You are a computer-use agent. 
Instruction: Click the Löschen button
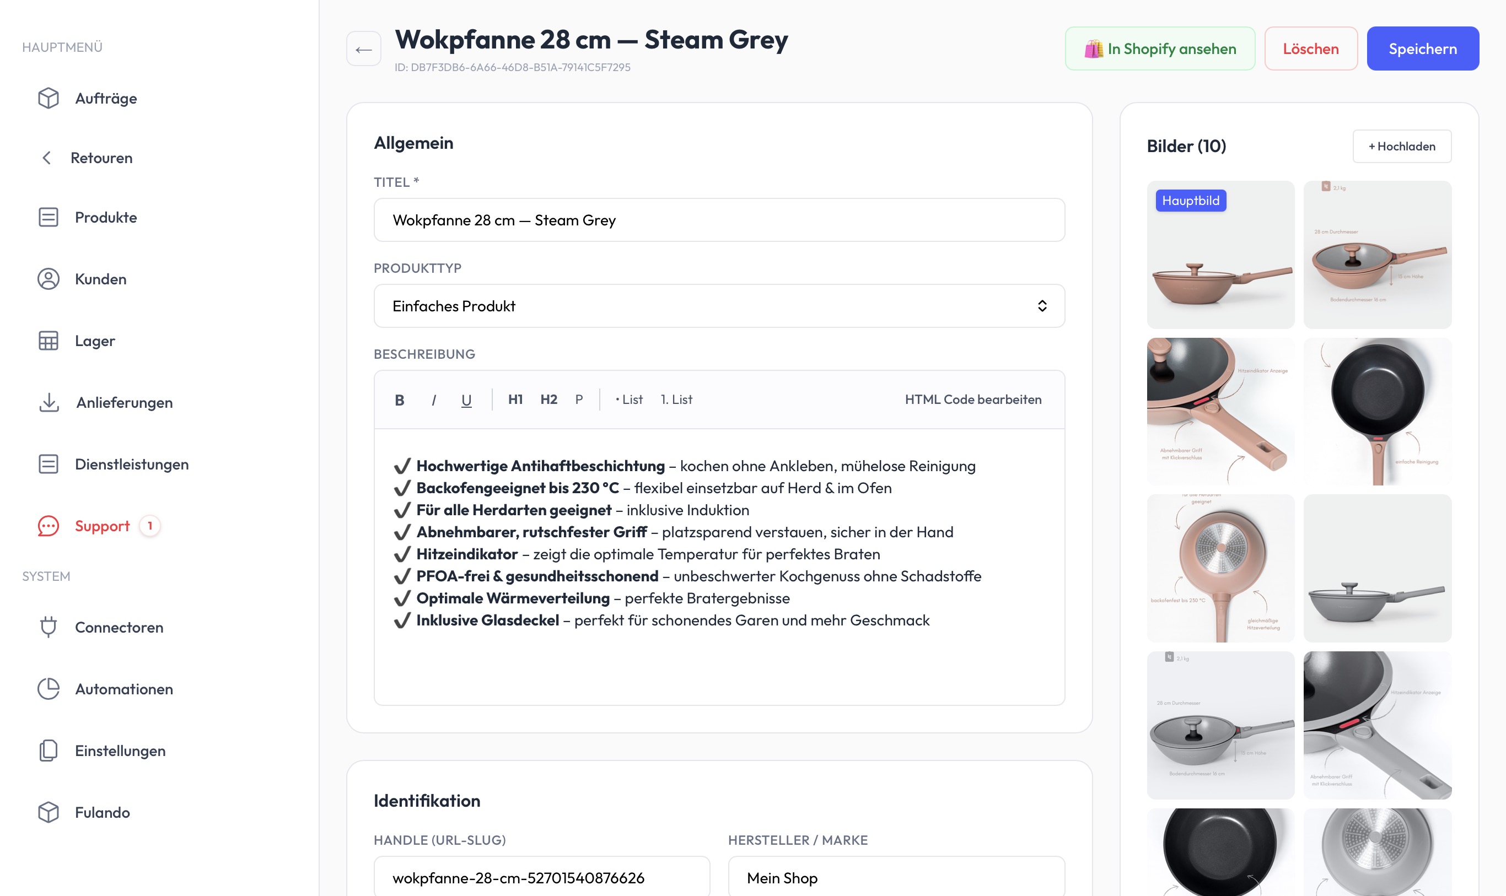click(x=1310, y=49)
